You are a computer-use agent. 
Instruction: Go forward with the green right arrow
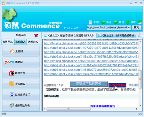pyautogui.click(x=116, y=22)
